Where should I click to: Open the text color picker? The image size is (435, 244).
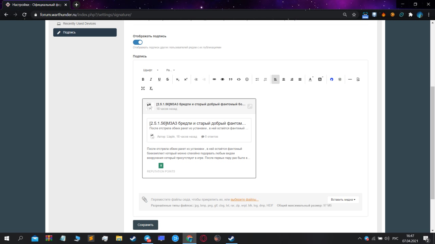click(x=311, y=79)
